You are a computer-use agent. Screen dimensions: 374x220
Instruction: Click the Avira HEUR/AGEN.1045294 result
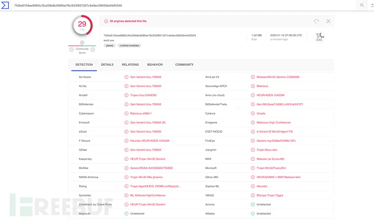point(270,95)
